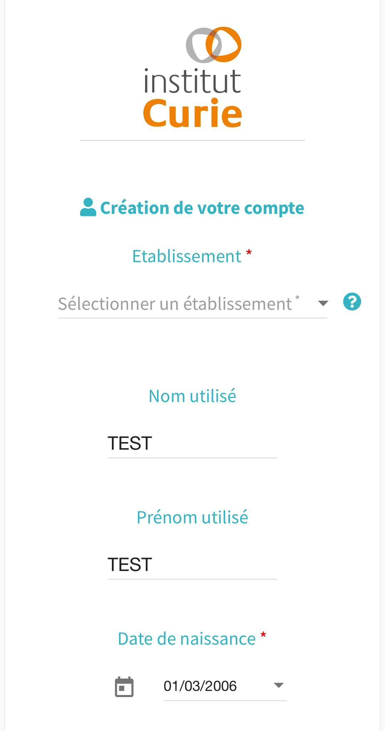Image resolution: width=385 pixels, height=731 pixels.
Task: Select the 01/03/2006 date field
Action: pos(214,686)
